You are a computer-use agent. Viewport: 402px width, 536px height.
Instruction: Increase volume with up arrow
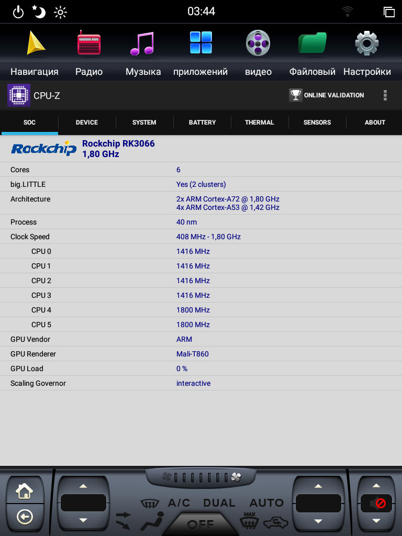376,485
